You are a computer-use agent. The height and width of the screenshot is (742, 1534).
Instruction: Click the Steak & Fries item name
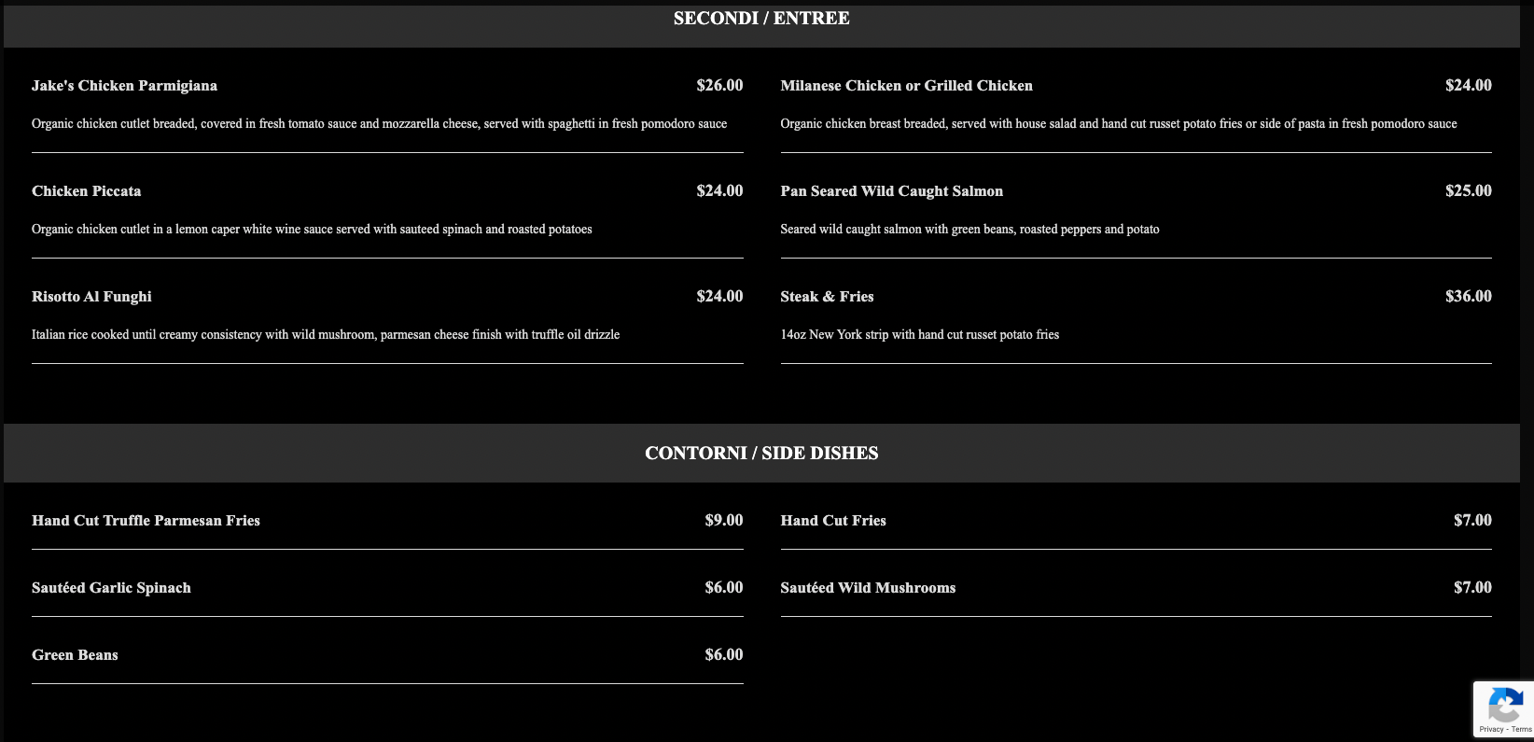(827, 297)
